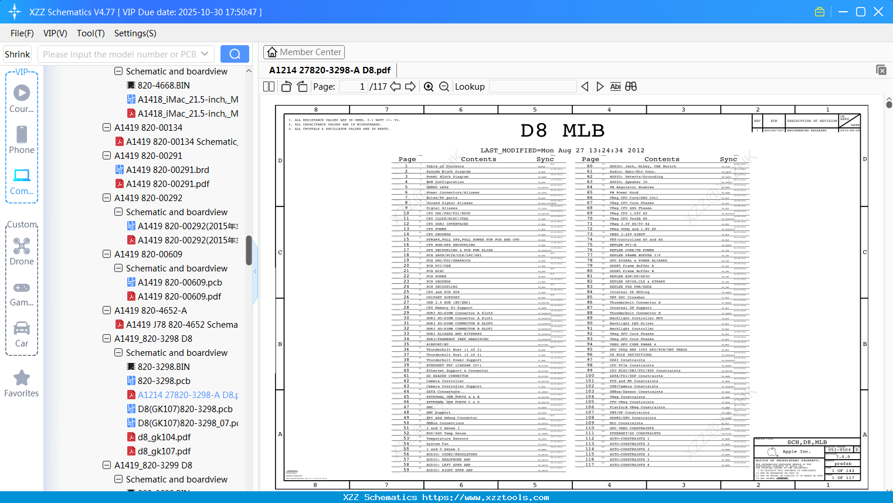893x503 pixels.
Task: Open the Course video category
Action: coord(22,98)
